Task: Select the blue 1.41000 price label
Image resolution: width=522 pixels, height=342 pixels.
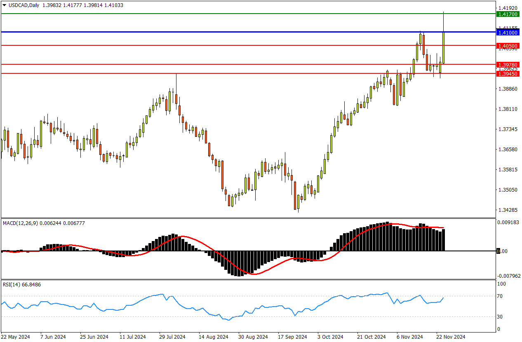Action: tap(508, 32)
